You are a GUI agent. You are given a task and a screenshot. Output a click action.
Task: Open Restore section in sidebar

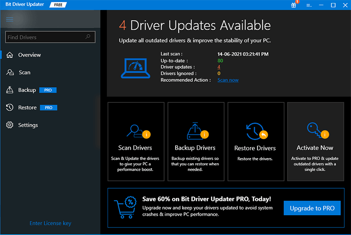point(27,108)
